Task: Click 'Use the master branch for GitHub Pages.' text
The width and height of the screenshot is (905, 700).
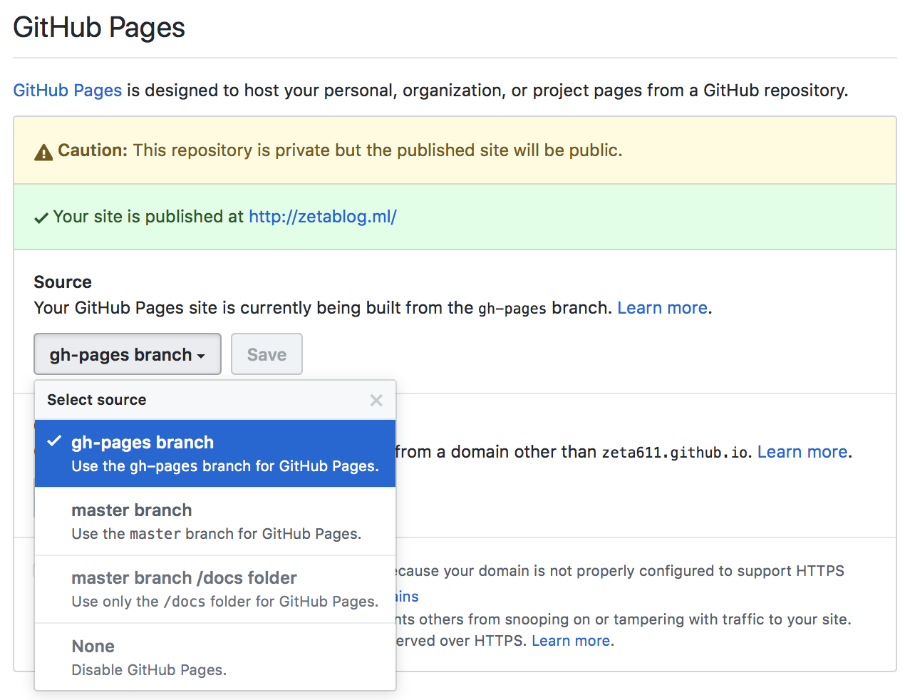Action: pyautogui.click(x=217, y=534)
